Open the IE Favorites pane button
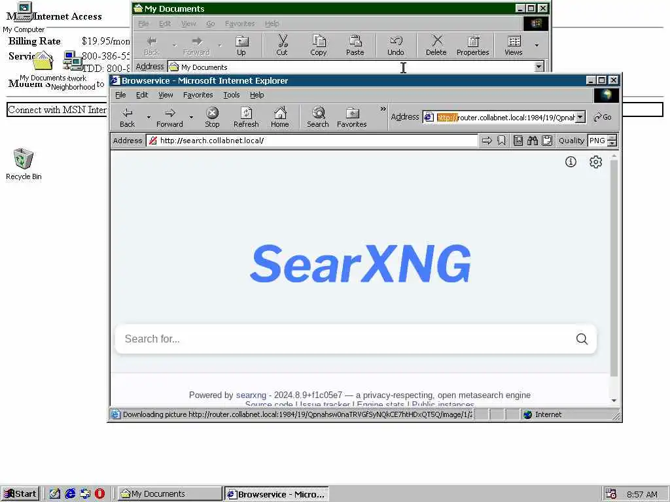The width and height of the screenshot is (670, 502). point(351,118)
